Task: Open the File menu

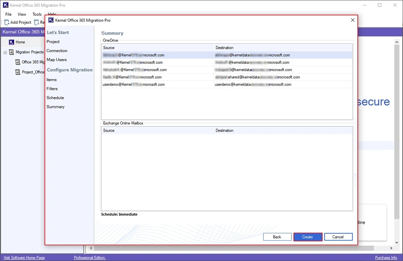Action: (8, 14)
